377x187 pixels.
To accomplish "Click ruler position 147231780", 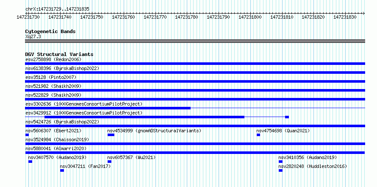I will coord(186,17).
